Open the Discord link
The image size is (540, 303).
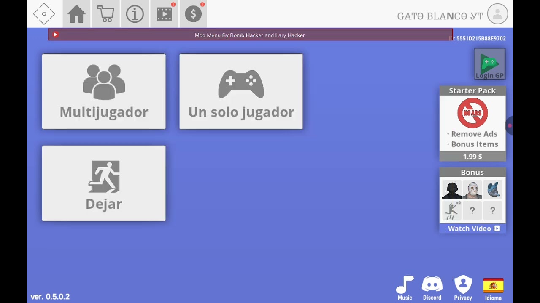[x=432, y=288]
